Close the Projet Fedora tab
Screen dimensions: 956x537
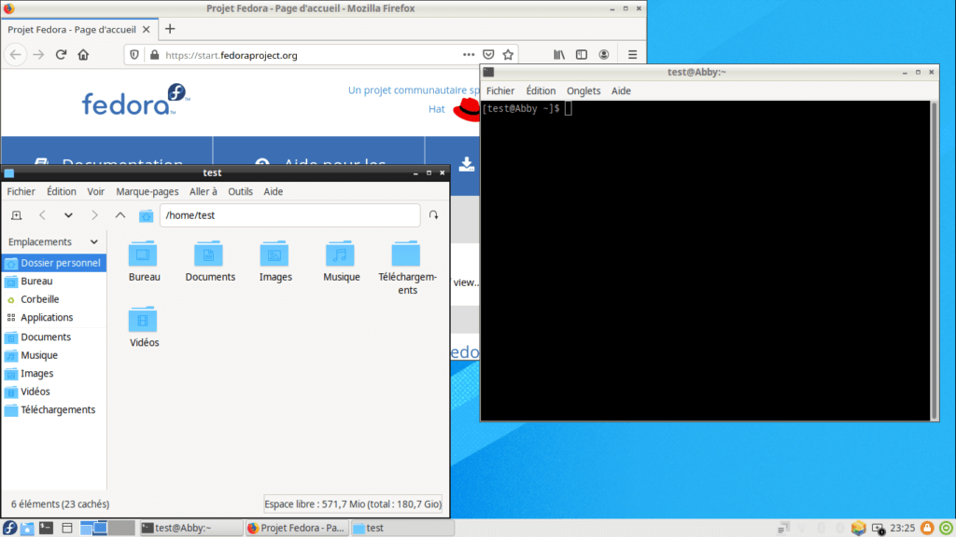coord(147,29)
